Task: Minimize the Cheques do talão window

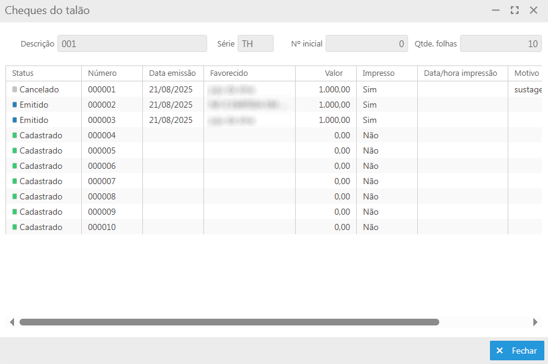Action: (496, 10)
